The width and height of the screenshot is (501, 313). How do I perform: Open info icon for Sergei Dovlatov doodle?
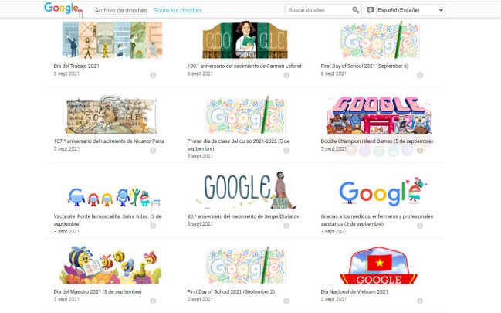tap(286, 226)
